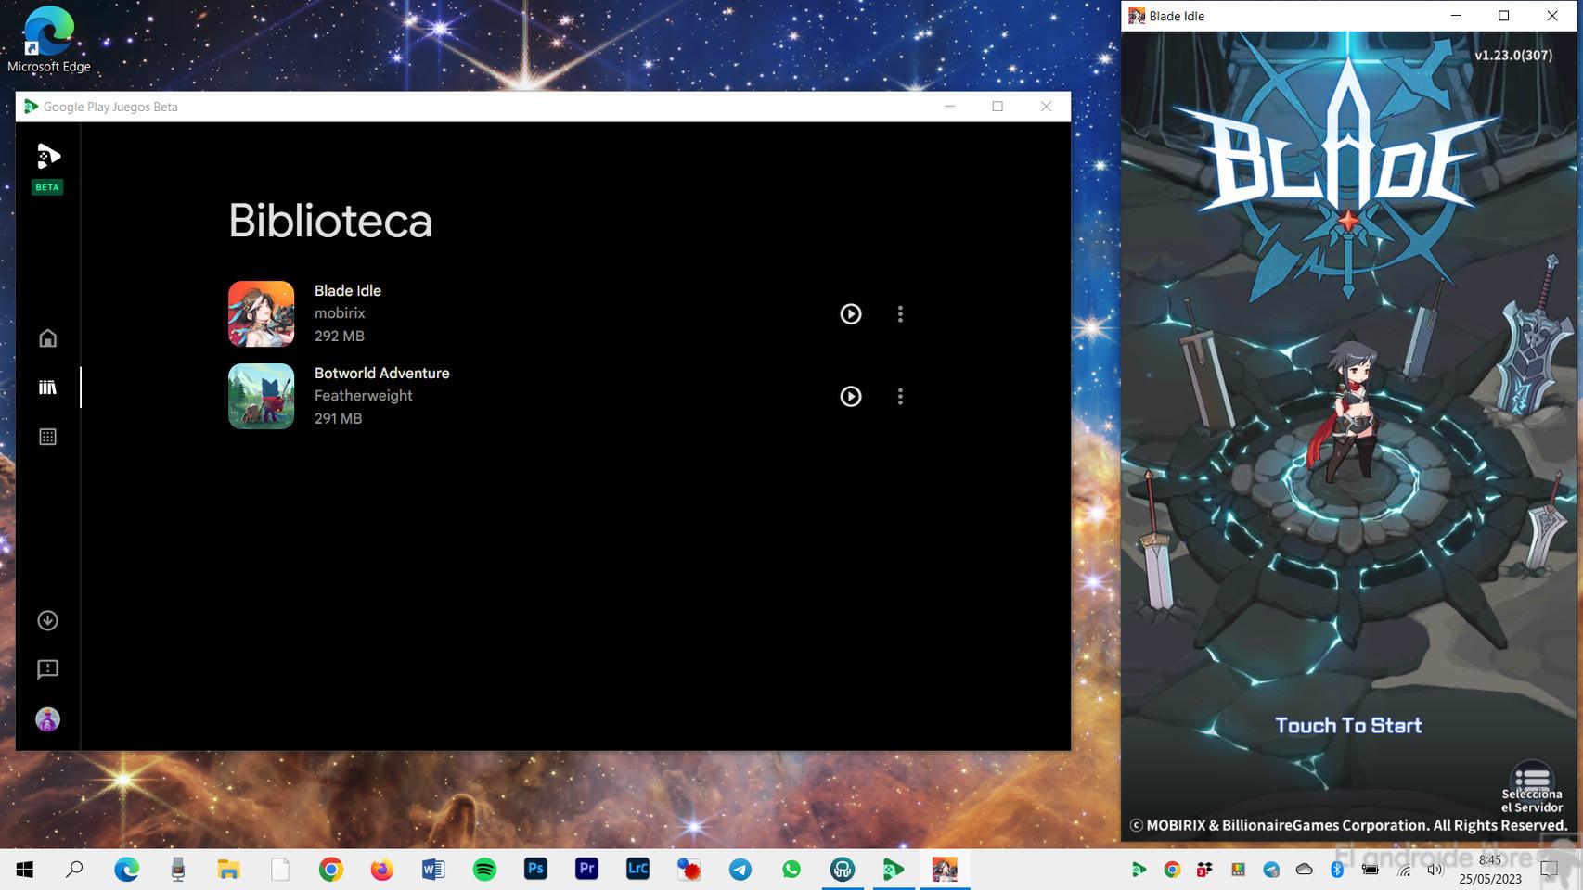This screenshot has height=890, width=1583.
Task: Click the Blade Idle game thumbnail
Action: [x=262, y=314]
